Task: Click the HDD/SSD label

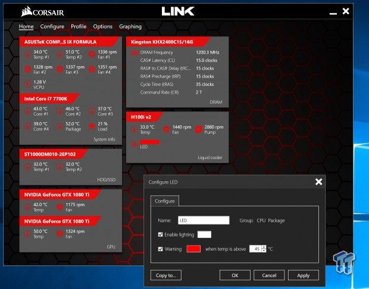Action: pos(107,180)
